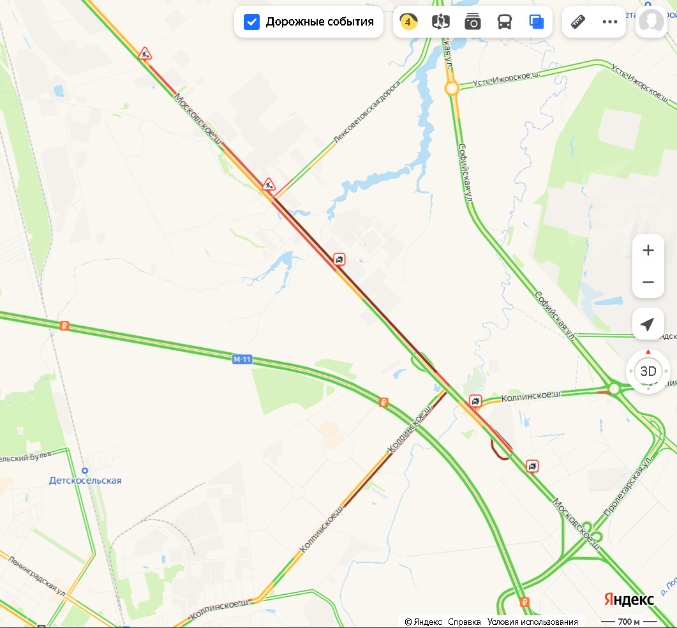Open the user profile avatar
Screen dimensions: 677x628
651,22
